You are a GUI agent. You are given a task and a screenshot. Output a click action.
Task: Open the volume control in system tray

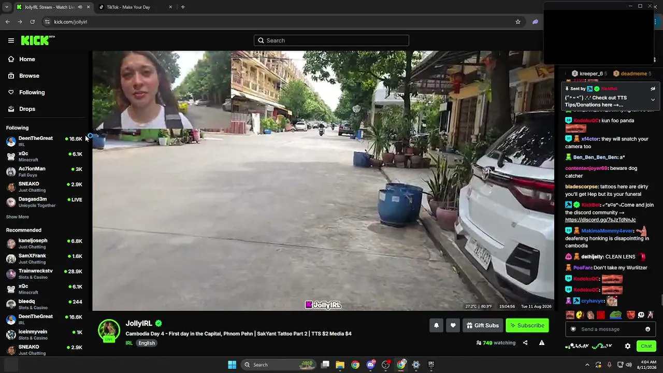629,365
